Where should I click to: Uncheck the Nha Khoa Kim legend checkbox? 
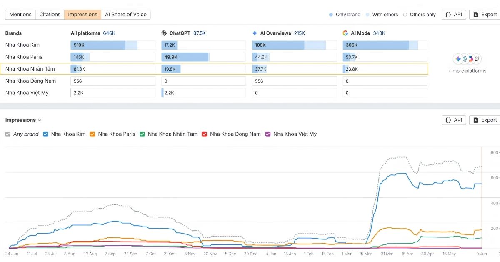pyautogui.click(x=46, y=134)
